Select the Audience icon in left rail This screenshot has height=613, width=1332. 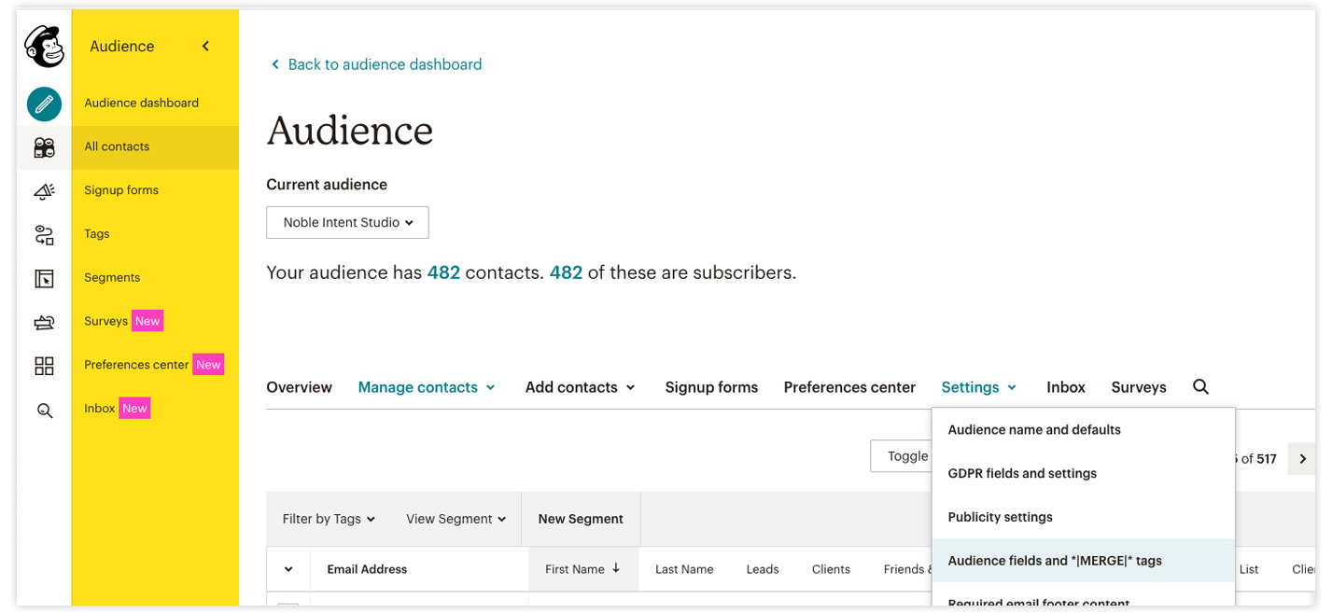click(x=44, y=147)
